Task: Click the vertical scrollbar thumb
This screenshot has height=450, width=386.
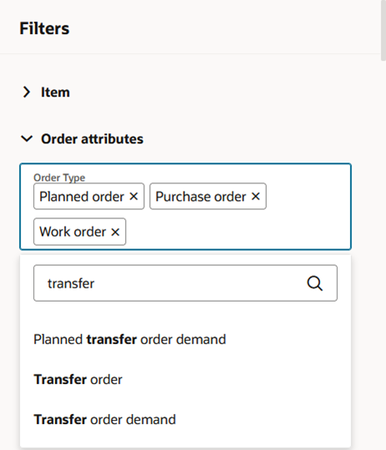Action: click(383, 30)
